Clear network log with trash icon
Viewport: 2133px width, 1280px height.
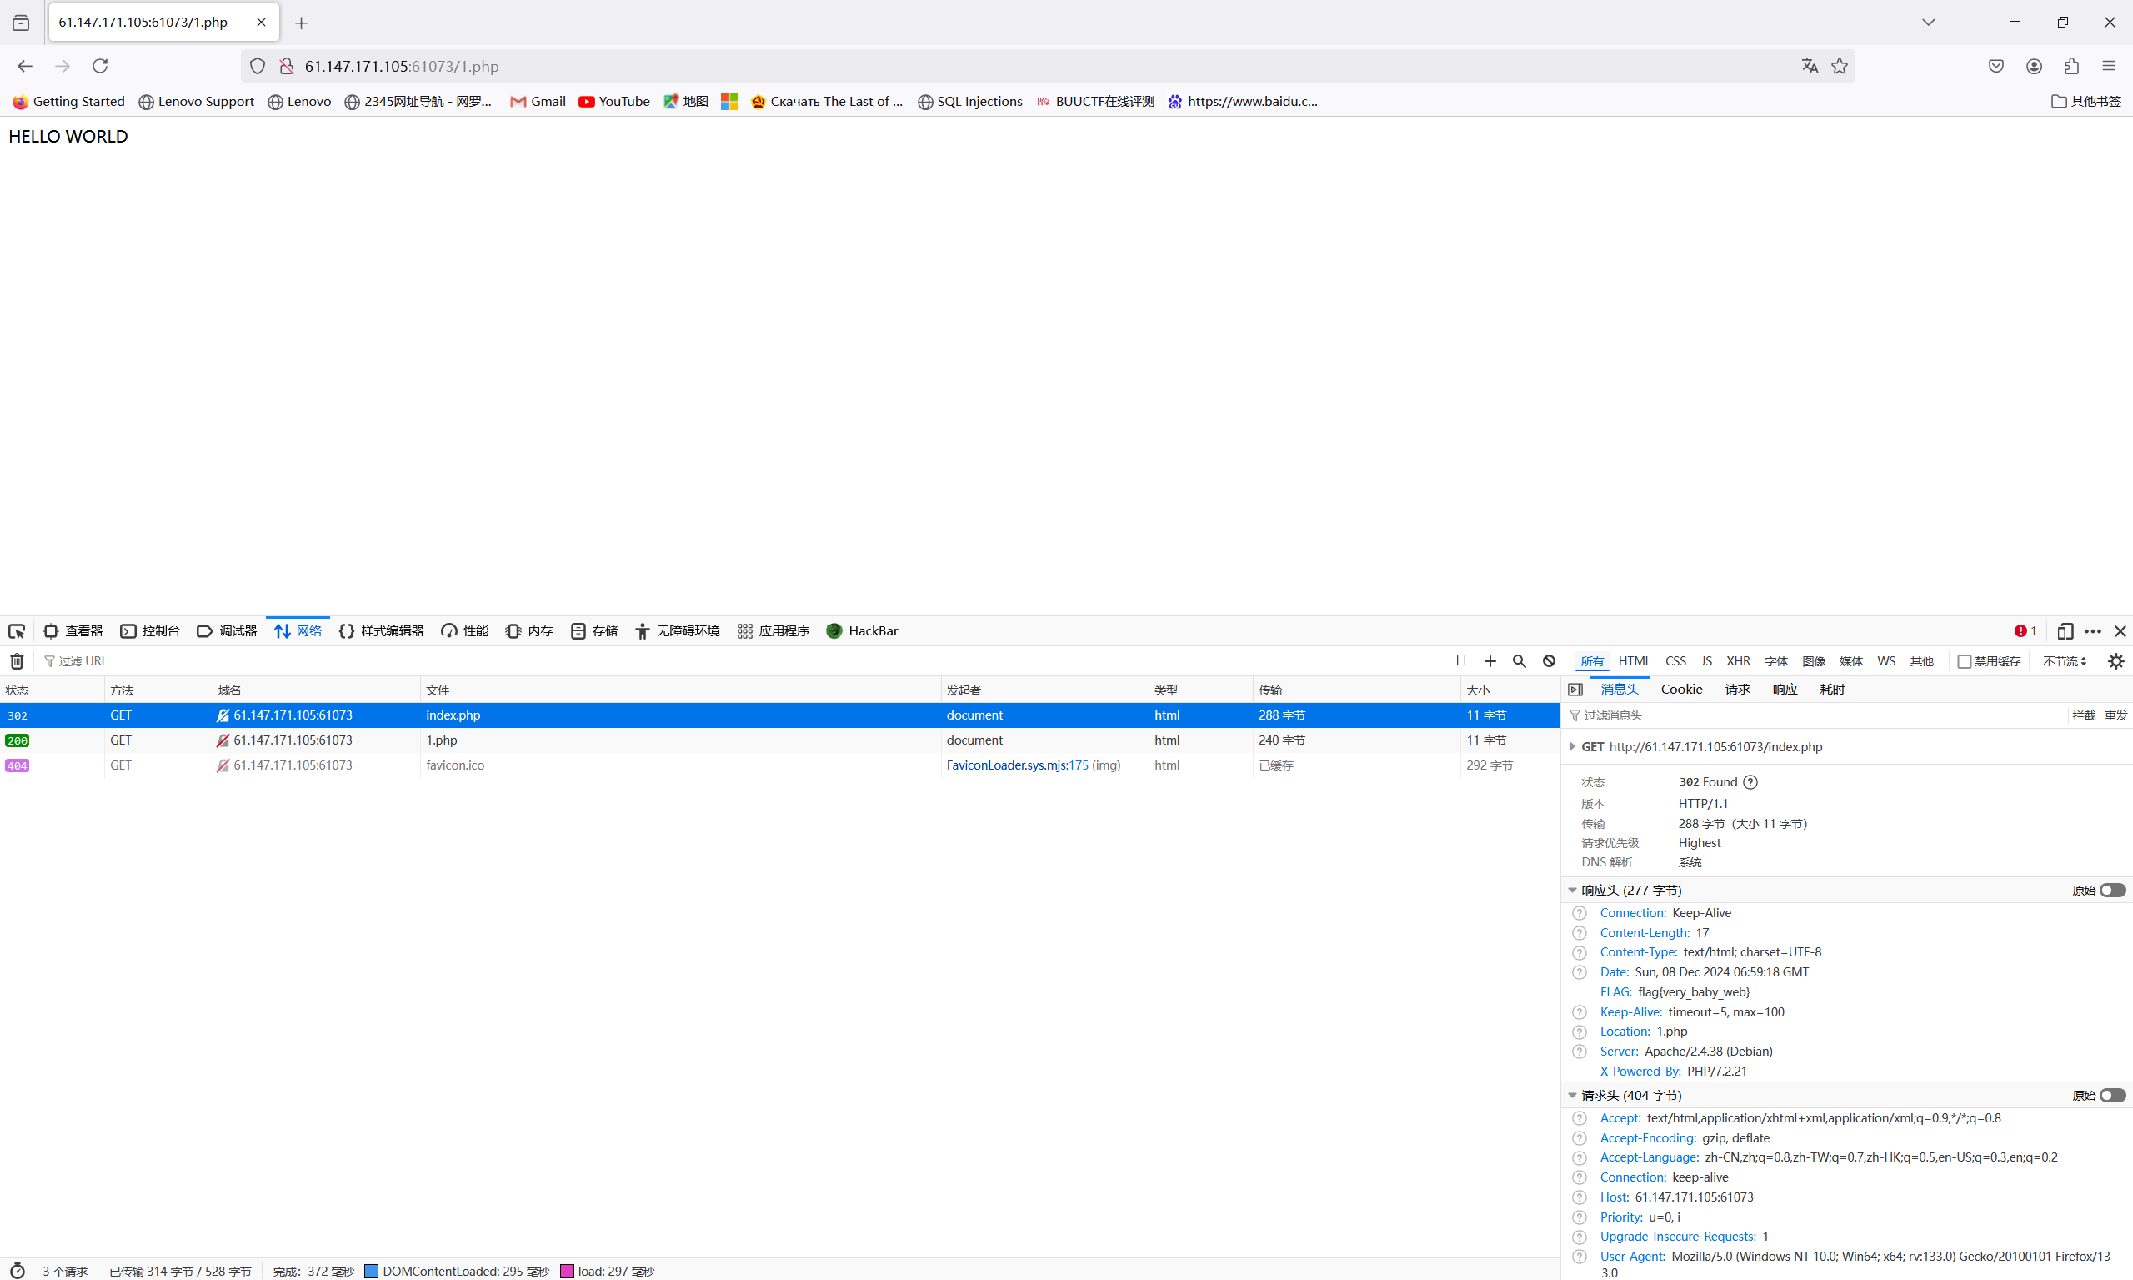pos(17,660)
